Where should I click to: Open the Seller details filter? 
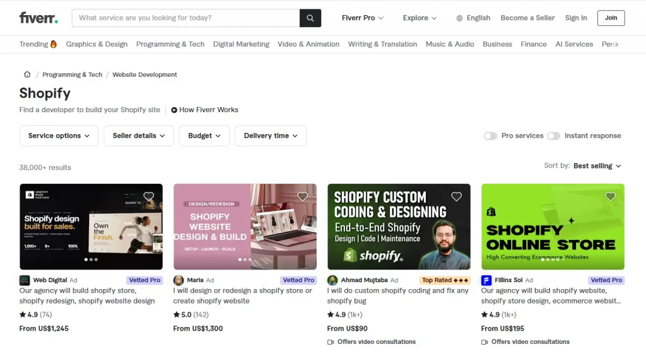click(139, 135)
